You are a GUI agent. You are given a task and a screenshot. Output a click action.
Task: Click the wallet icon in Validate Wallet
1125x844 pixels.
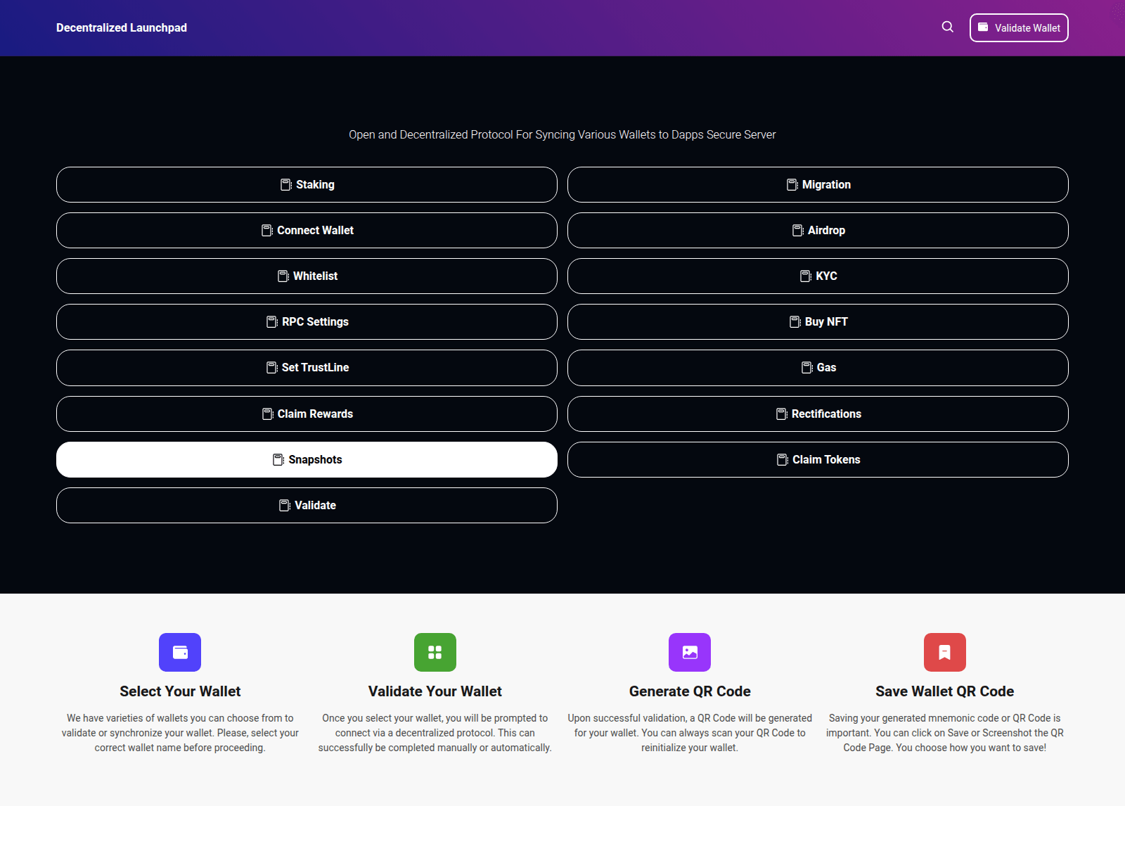(983, 27)
